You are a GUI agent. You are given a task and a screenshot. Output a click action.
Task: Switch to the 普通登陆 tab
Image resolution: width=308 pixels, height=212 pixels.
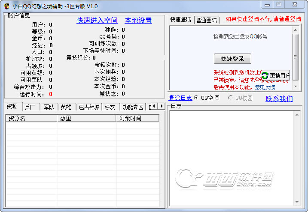point(207,20)
